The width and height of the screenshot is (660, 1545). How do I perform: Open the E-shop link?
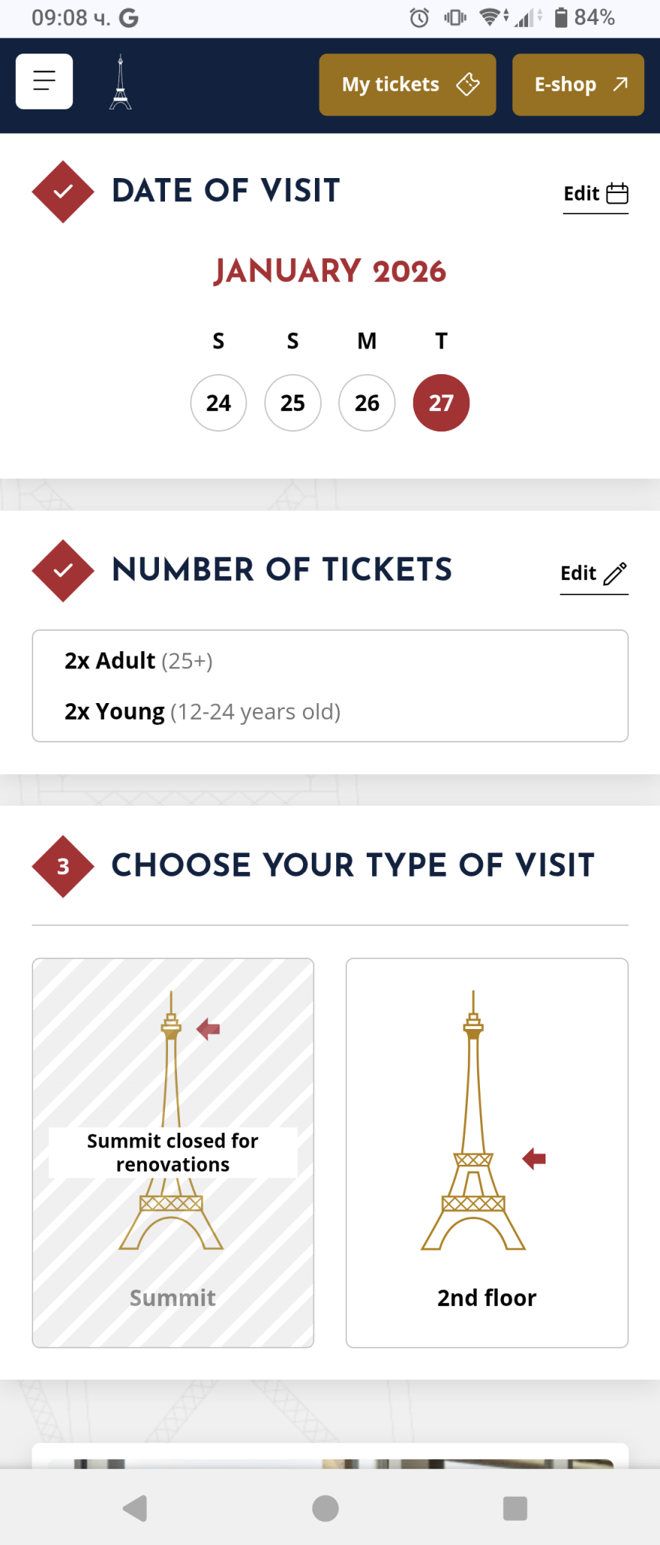click(x=578, y=84)
